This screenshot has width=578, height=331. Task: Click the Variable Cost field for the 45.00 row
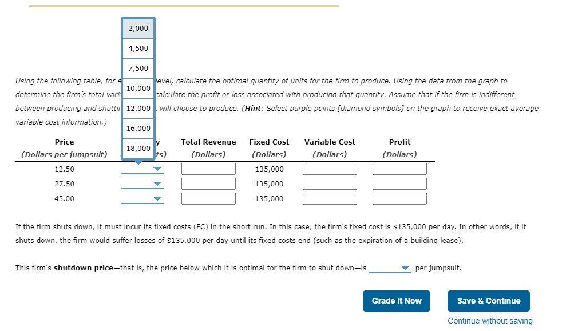tap(330, 198)
